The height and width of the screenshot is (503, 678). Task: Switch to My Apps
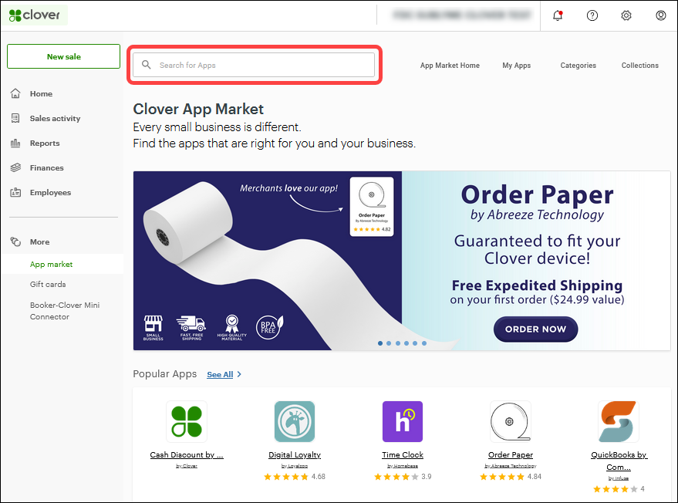click(516, 66)
